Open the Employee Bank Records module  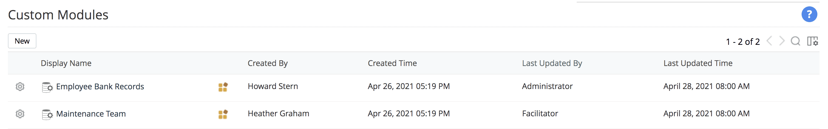tap(100, 86)
